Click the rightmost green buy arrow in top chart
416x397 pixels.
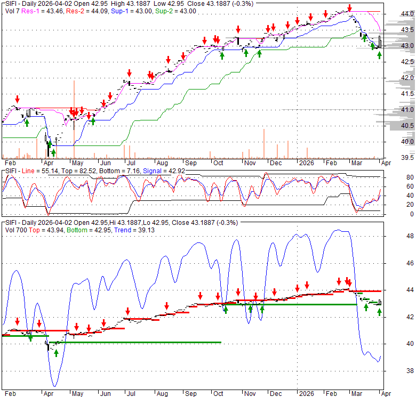click(x=379, y=54)
